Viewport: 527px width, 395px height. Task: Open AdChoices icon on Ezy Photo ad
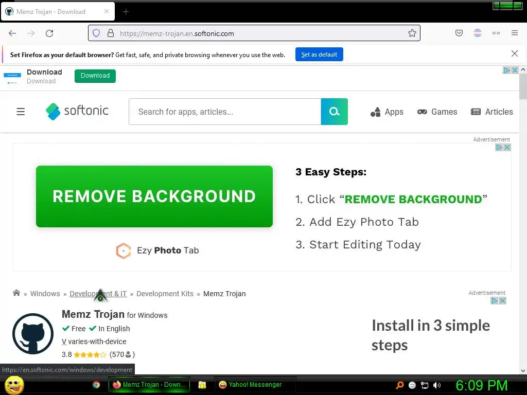(499, 147)
